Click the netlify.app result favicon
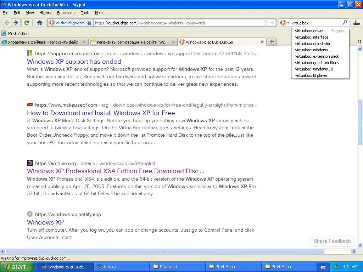The height and width of the screenshot is (272, 363). (x=30, y=214)
